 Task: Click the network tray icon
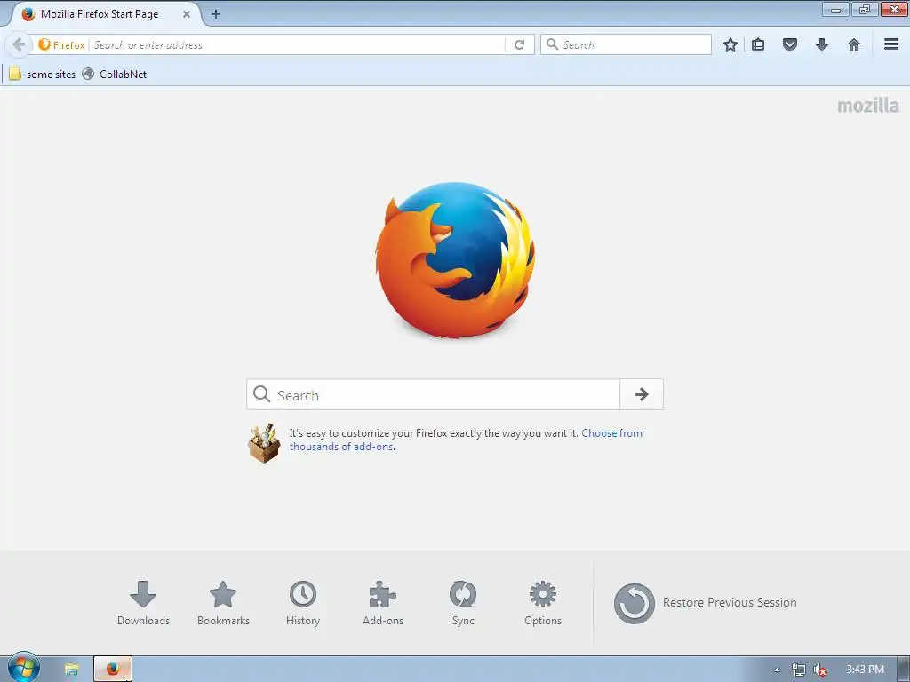coord(799,670)
